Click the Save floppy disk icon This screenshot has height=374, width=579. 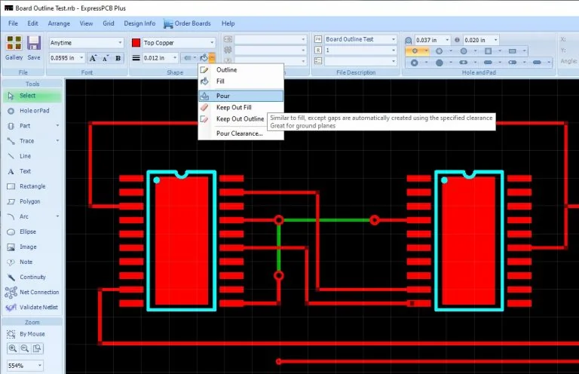click(x=34, y=48)
